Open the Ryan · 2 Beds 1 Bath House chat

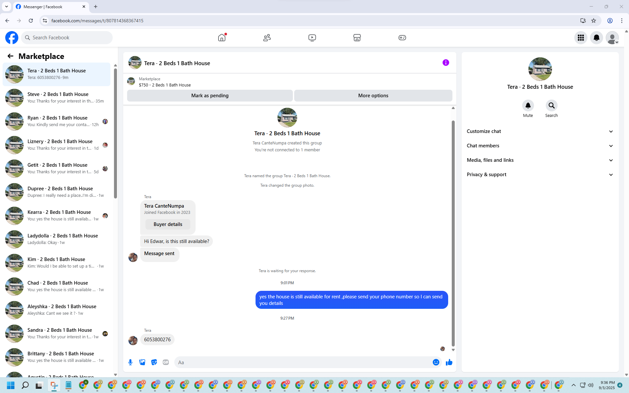[x=56, y=121]
